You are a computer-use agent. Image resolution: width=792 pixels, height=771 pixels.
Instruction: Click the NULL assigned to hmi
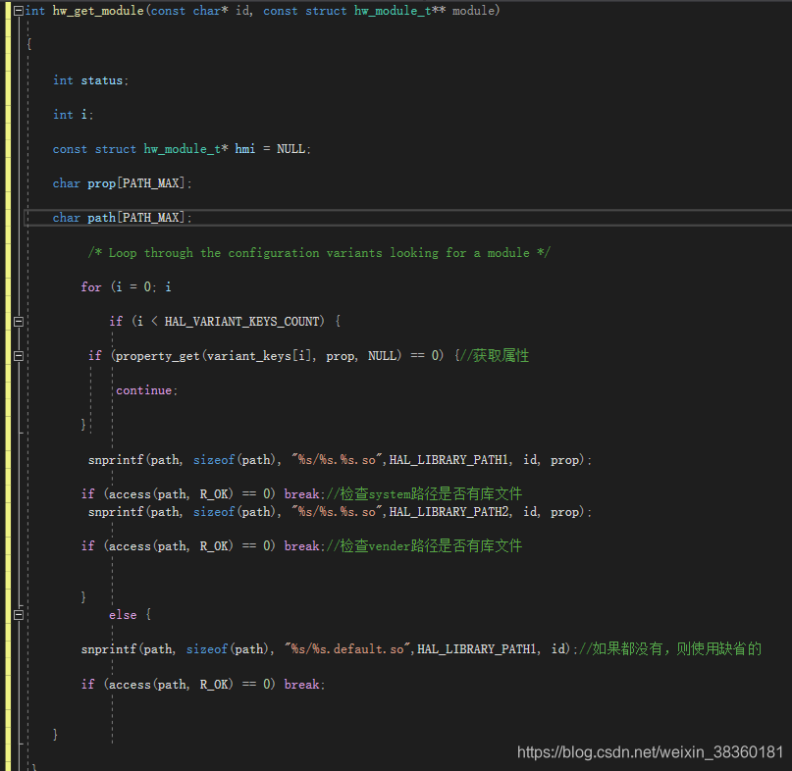coord(290,149)
